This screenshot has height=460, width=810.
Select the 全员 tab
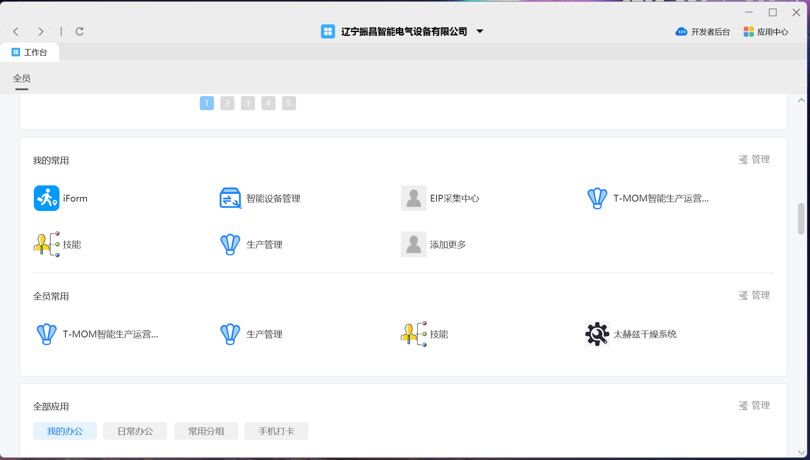(x=22, y=79)
